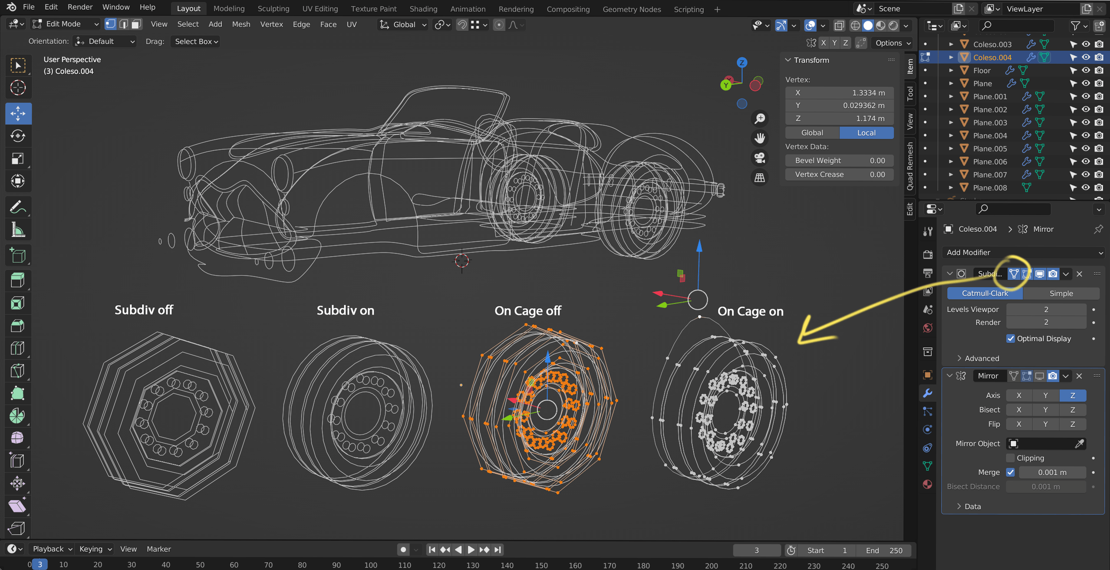Hide Plane.004 in viewport
This screenshot has height=570, width=1110.
coord(1086,135)
